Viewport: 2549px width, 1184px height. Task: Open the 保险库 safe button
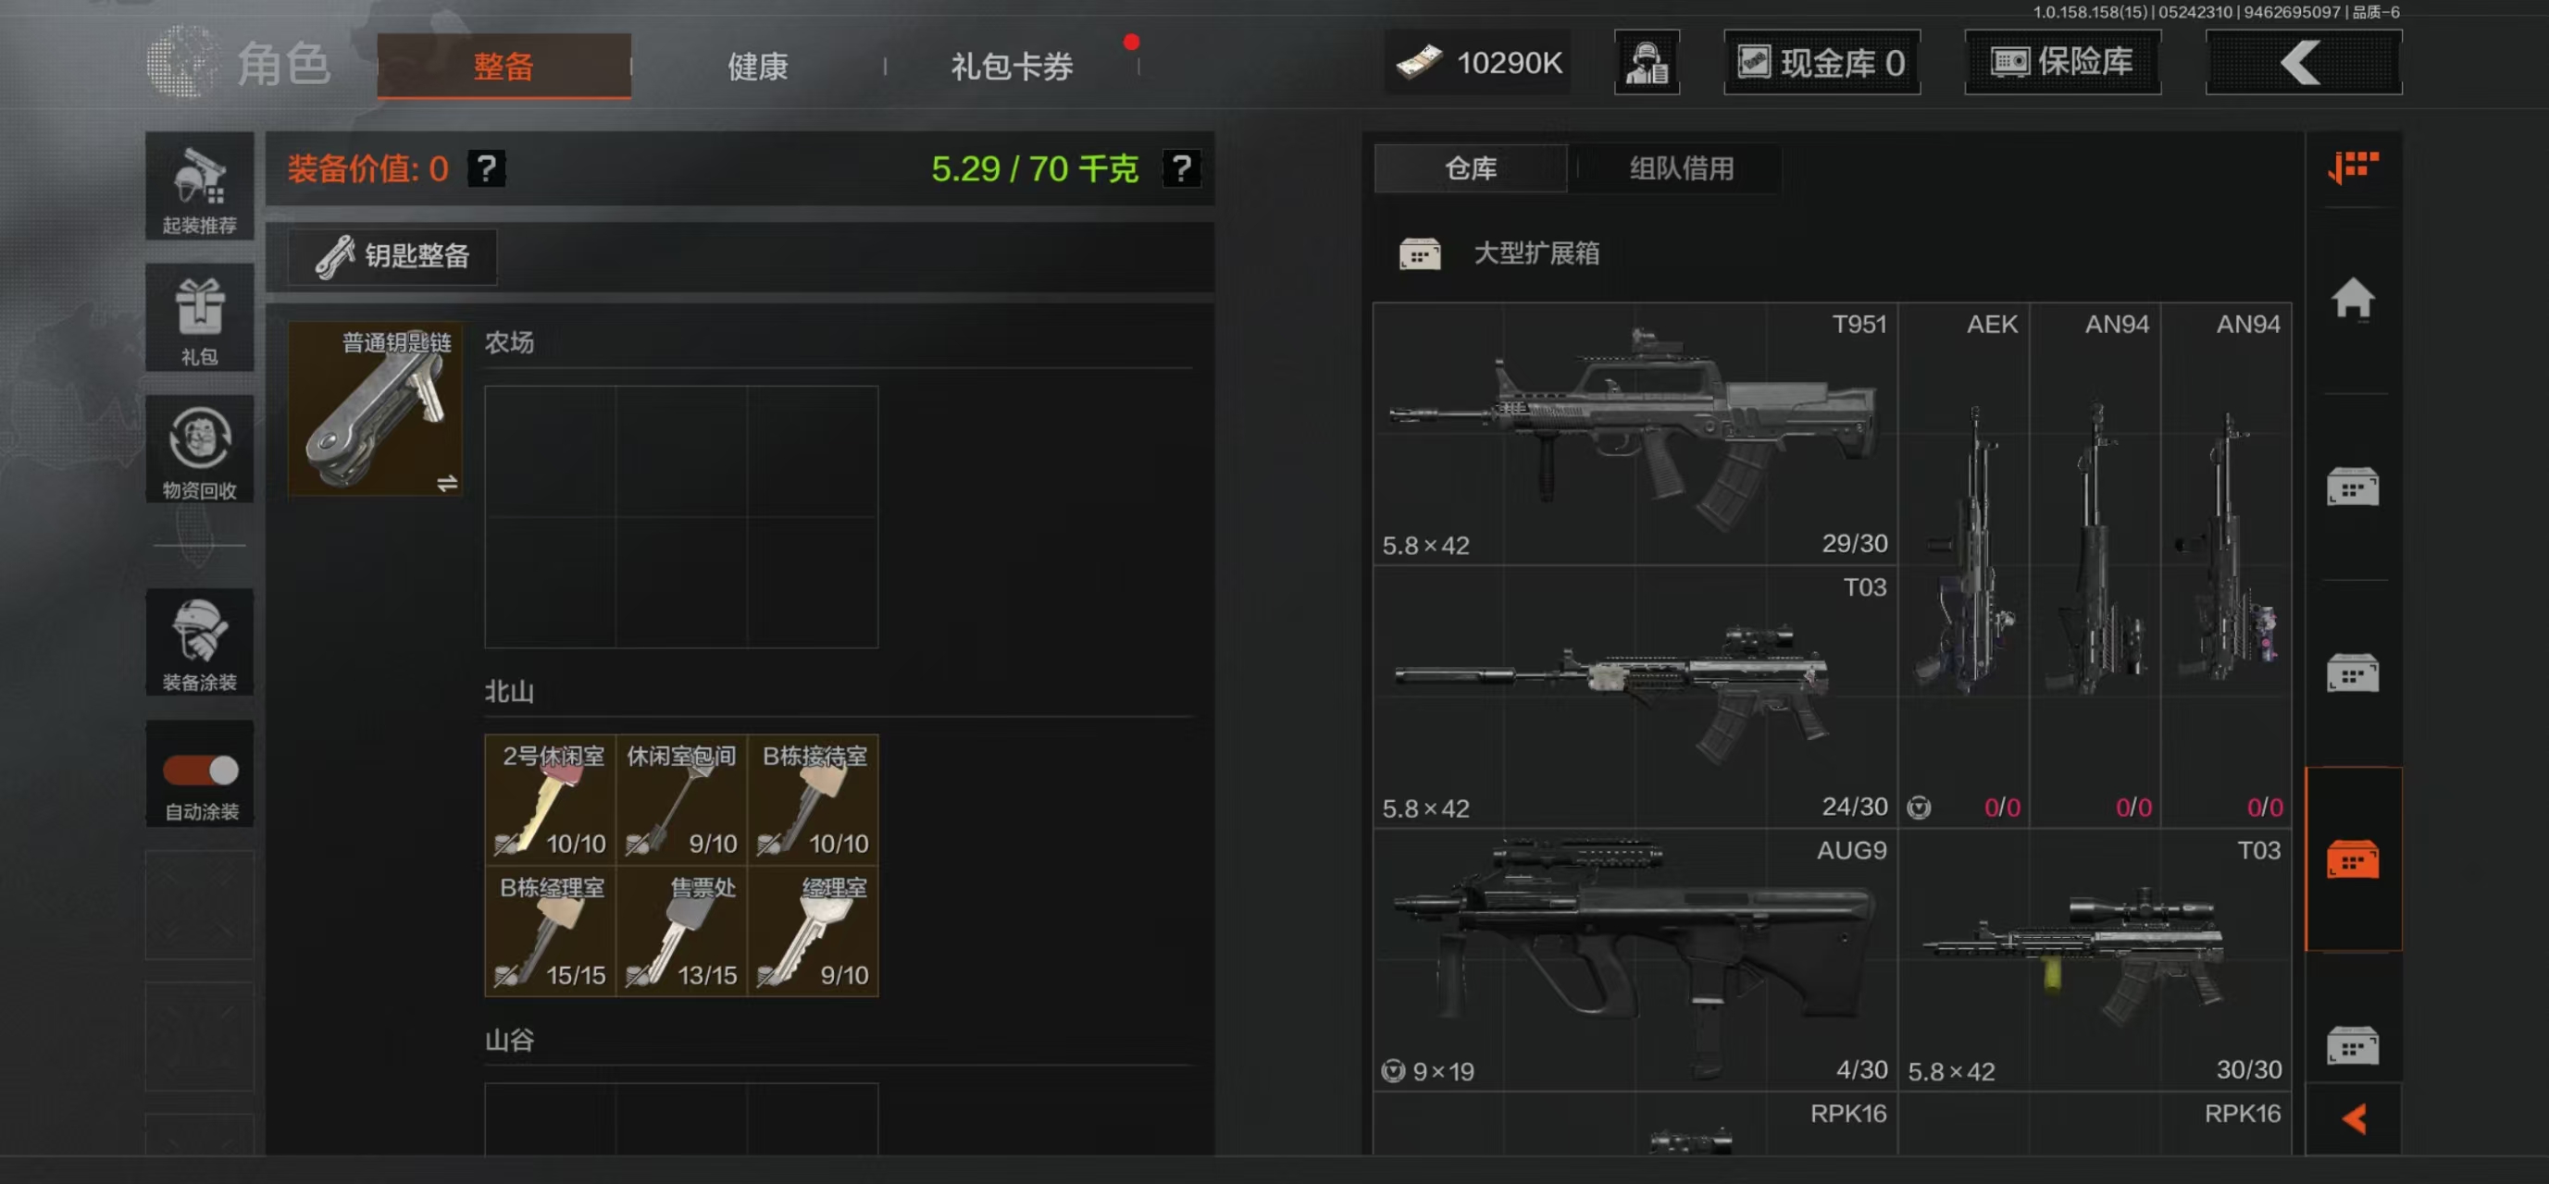click(2062, 62)
